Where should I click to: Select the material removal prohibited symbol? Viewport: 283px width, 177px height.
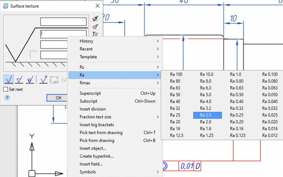[x=30, y=80]
